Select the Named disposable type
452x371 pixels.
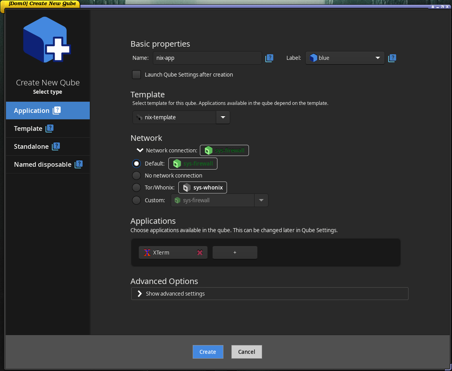click(43, 164)
